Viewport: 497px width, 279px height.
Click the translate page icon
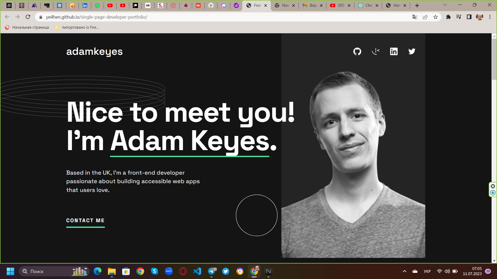[x=415, y=17]
